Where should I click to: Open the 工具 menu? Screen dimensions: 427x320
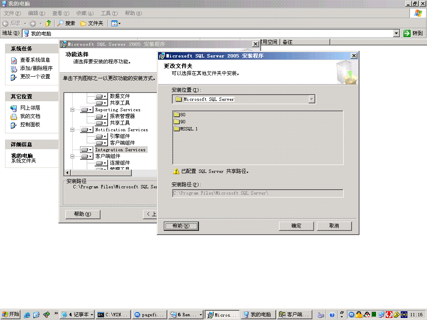(109, 13)
